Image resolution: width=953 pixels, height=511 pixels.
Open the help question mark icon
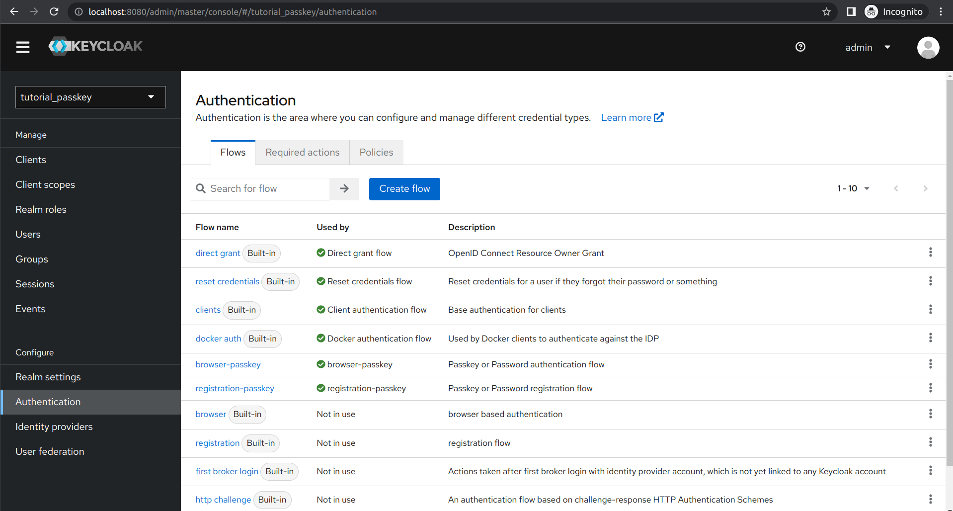[x=800, y=47]
